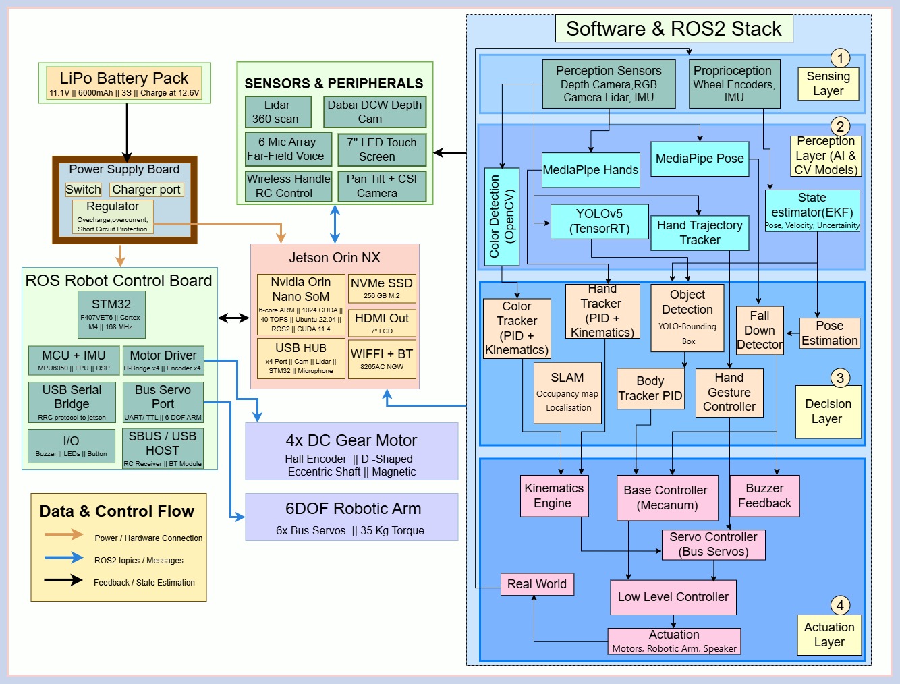Click the Pan Tilt + CSI Camera box
Image resolution: width=900 pixels, height=684 pixels.
click(x=382, y=186)
